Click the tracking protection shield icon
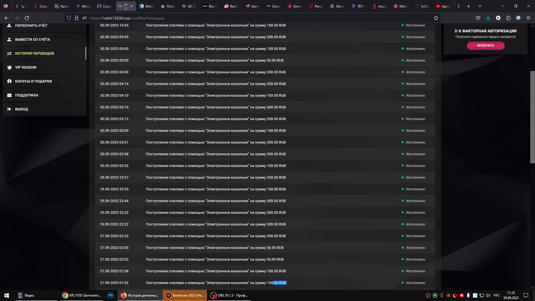Image resolution: width=535 pixels, height=301 pixels. [x=69, y=18]
